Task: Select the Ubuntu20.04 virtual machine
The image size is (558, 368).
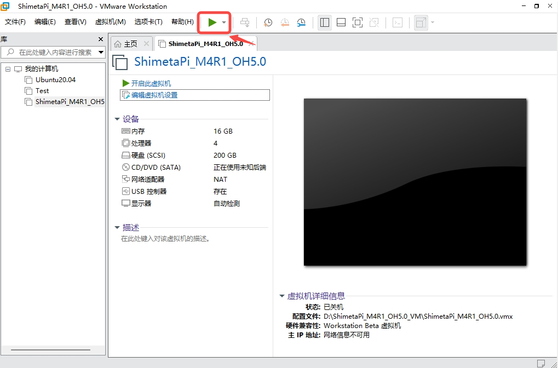Action: click(x=55, y=80)
